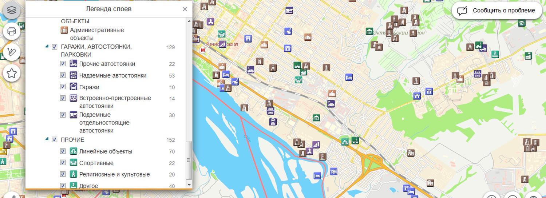The height and width of the screenshot is (198, 546).
Task: Close the Легенда слоев panel
Action: point(185,9)
